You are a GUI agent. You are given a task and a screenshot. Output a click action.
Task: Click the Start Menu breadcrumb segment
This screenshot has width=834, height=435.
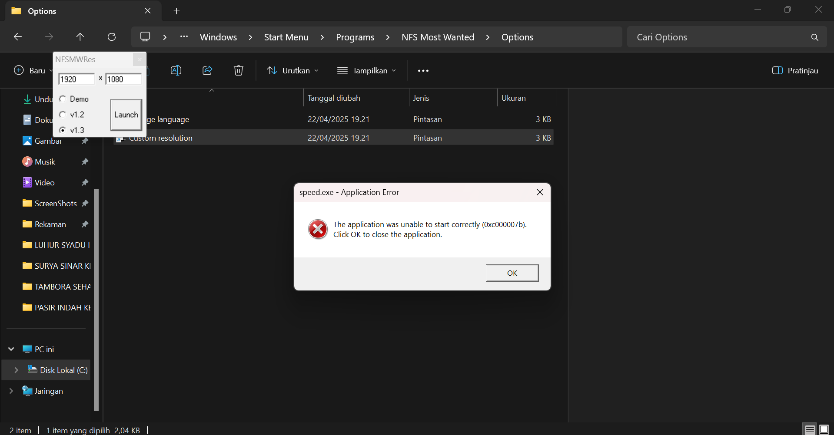(286, 37)
